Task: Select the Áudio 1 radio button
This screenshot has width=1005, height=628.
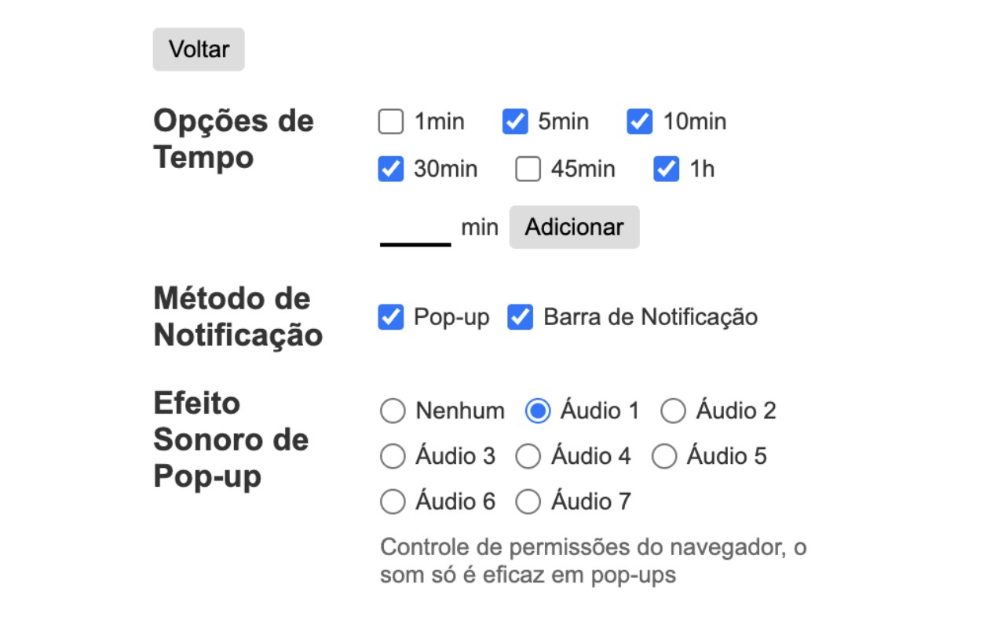Action: coord(538,411)
